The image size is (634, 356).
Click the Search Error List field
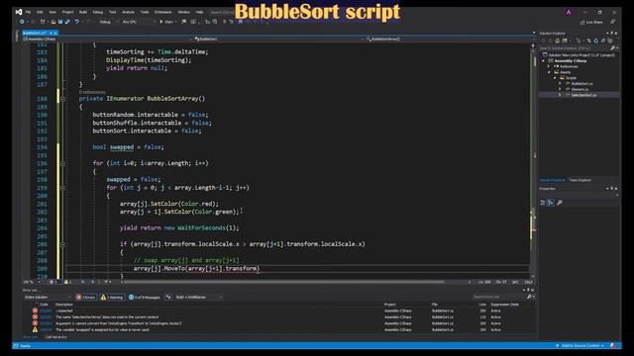coord(499,297)
